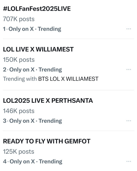Select the rank 3 Only on X Trending label
Screen dimensions: 137x171
(x=32, y=121)
